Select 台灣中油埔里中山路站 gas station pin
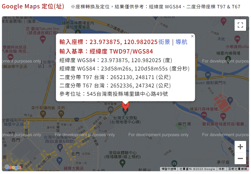Screen dimensions: 251x174 click(x=60, y=147)
